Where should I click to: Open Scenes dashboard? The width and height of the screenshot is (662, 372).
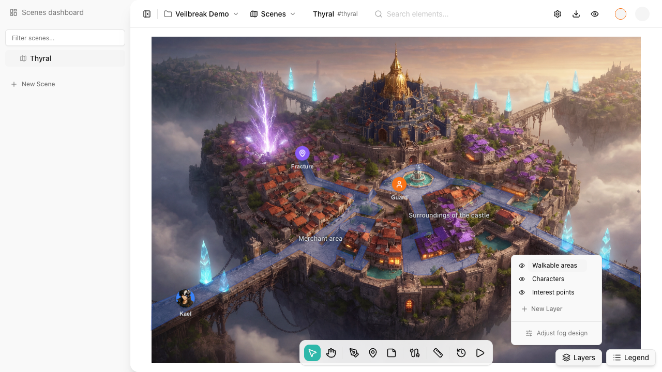pyautogui.click(x=47, y=12)
